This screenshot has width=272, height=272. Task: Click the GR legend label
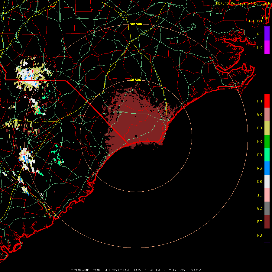(259, 115)
